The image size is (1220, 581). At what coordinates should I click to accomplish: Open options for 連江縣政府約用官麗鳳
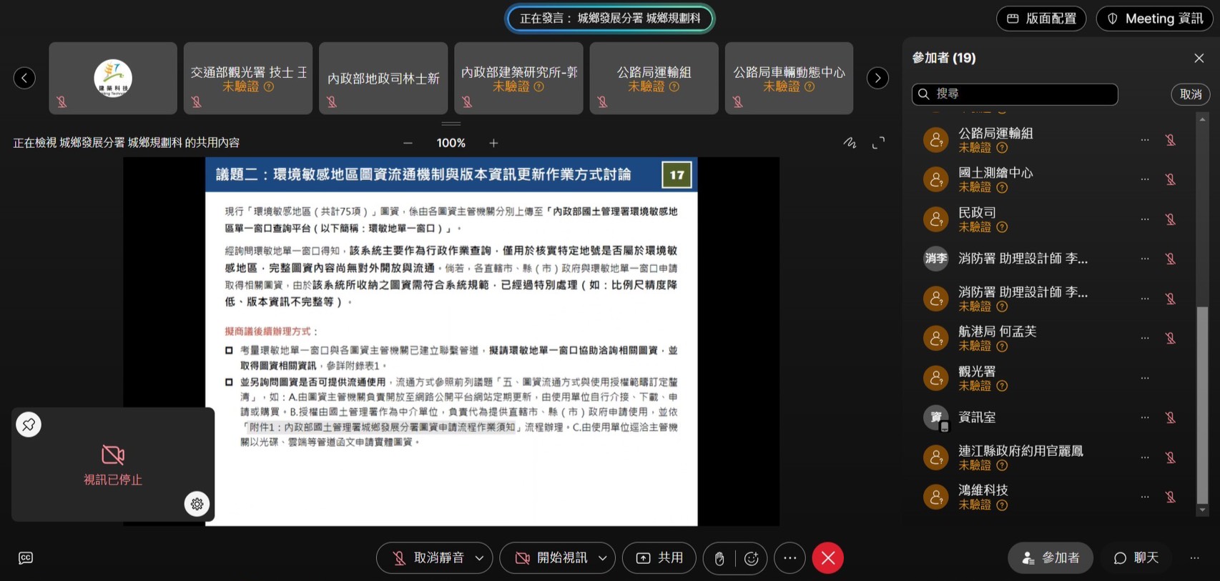1145,457
